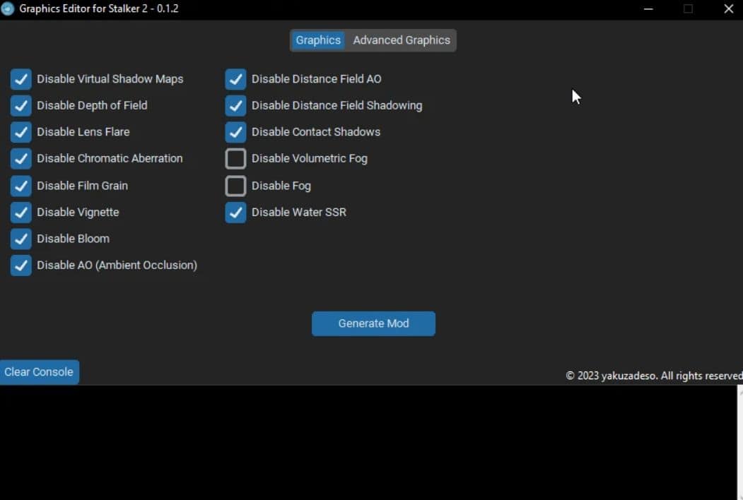The height and width of the screenshot is (500, 743).
Task: Click the Generate Mod button
Action: pyautogui.click(x=373, y=323)
